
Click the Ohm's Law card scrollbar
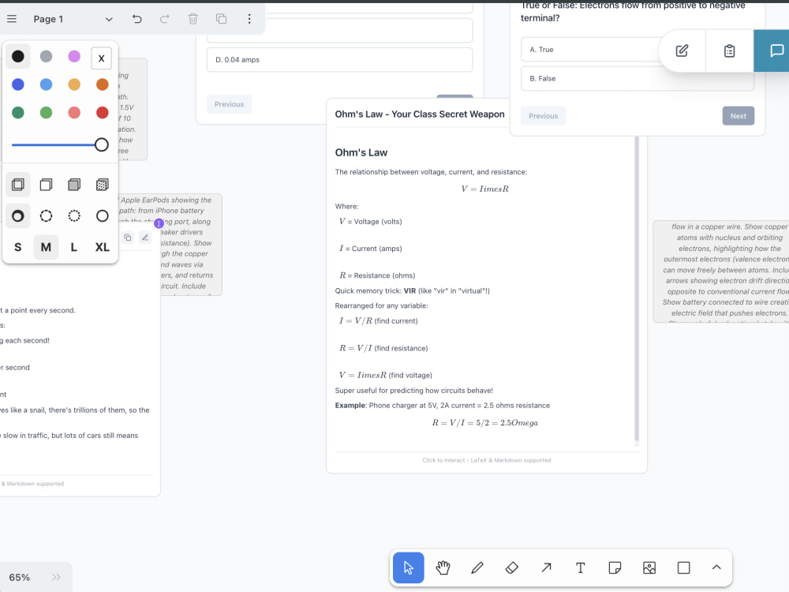click(637, 290)
